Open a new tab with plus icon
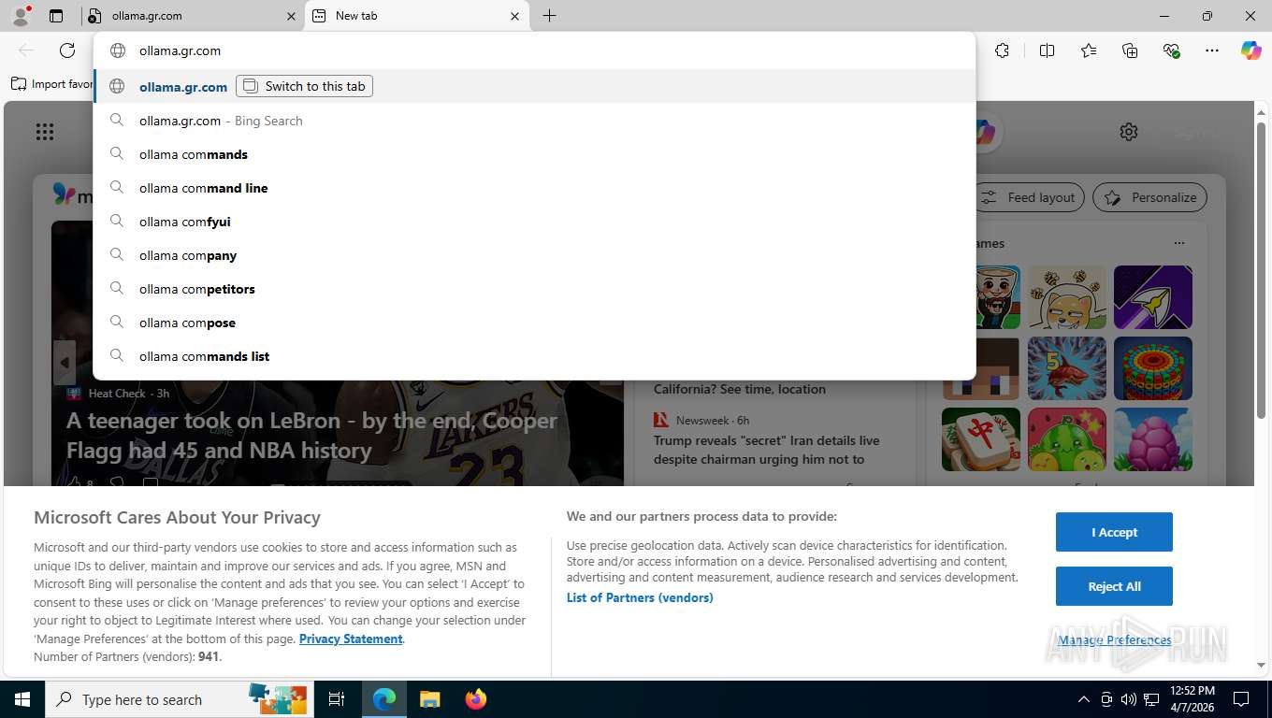 [549, 16]
